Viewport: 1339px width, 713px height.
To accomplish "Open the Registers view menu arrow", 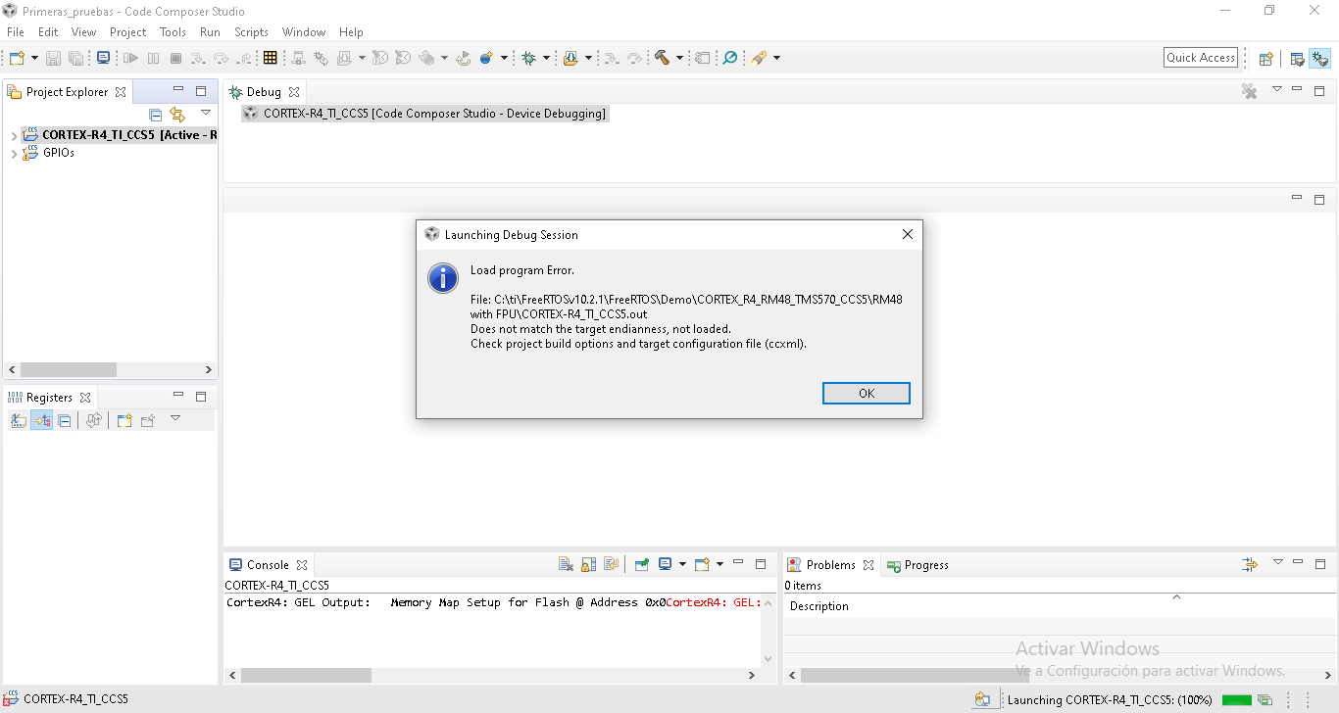I will click(x=175, y=418).
